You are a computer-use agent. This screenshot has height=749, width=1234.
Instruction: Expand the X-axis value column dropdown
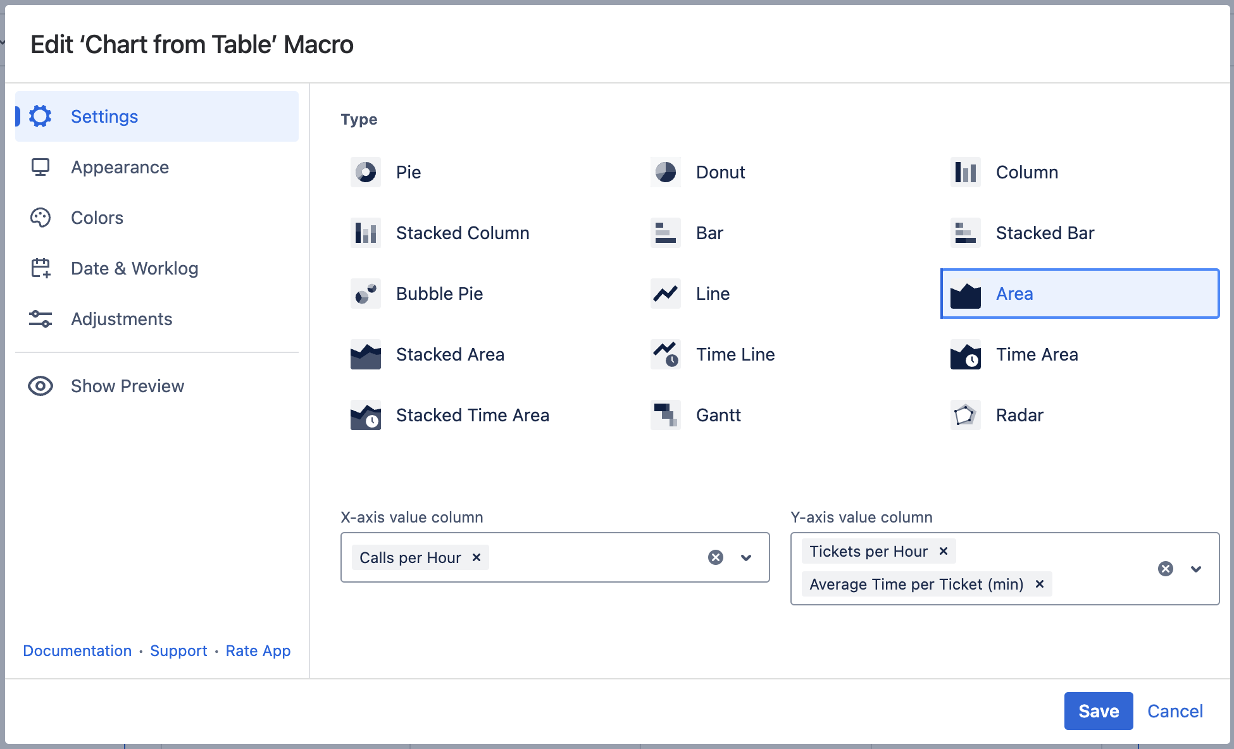[746, 557]
